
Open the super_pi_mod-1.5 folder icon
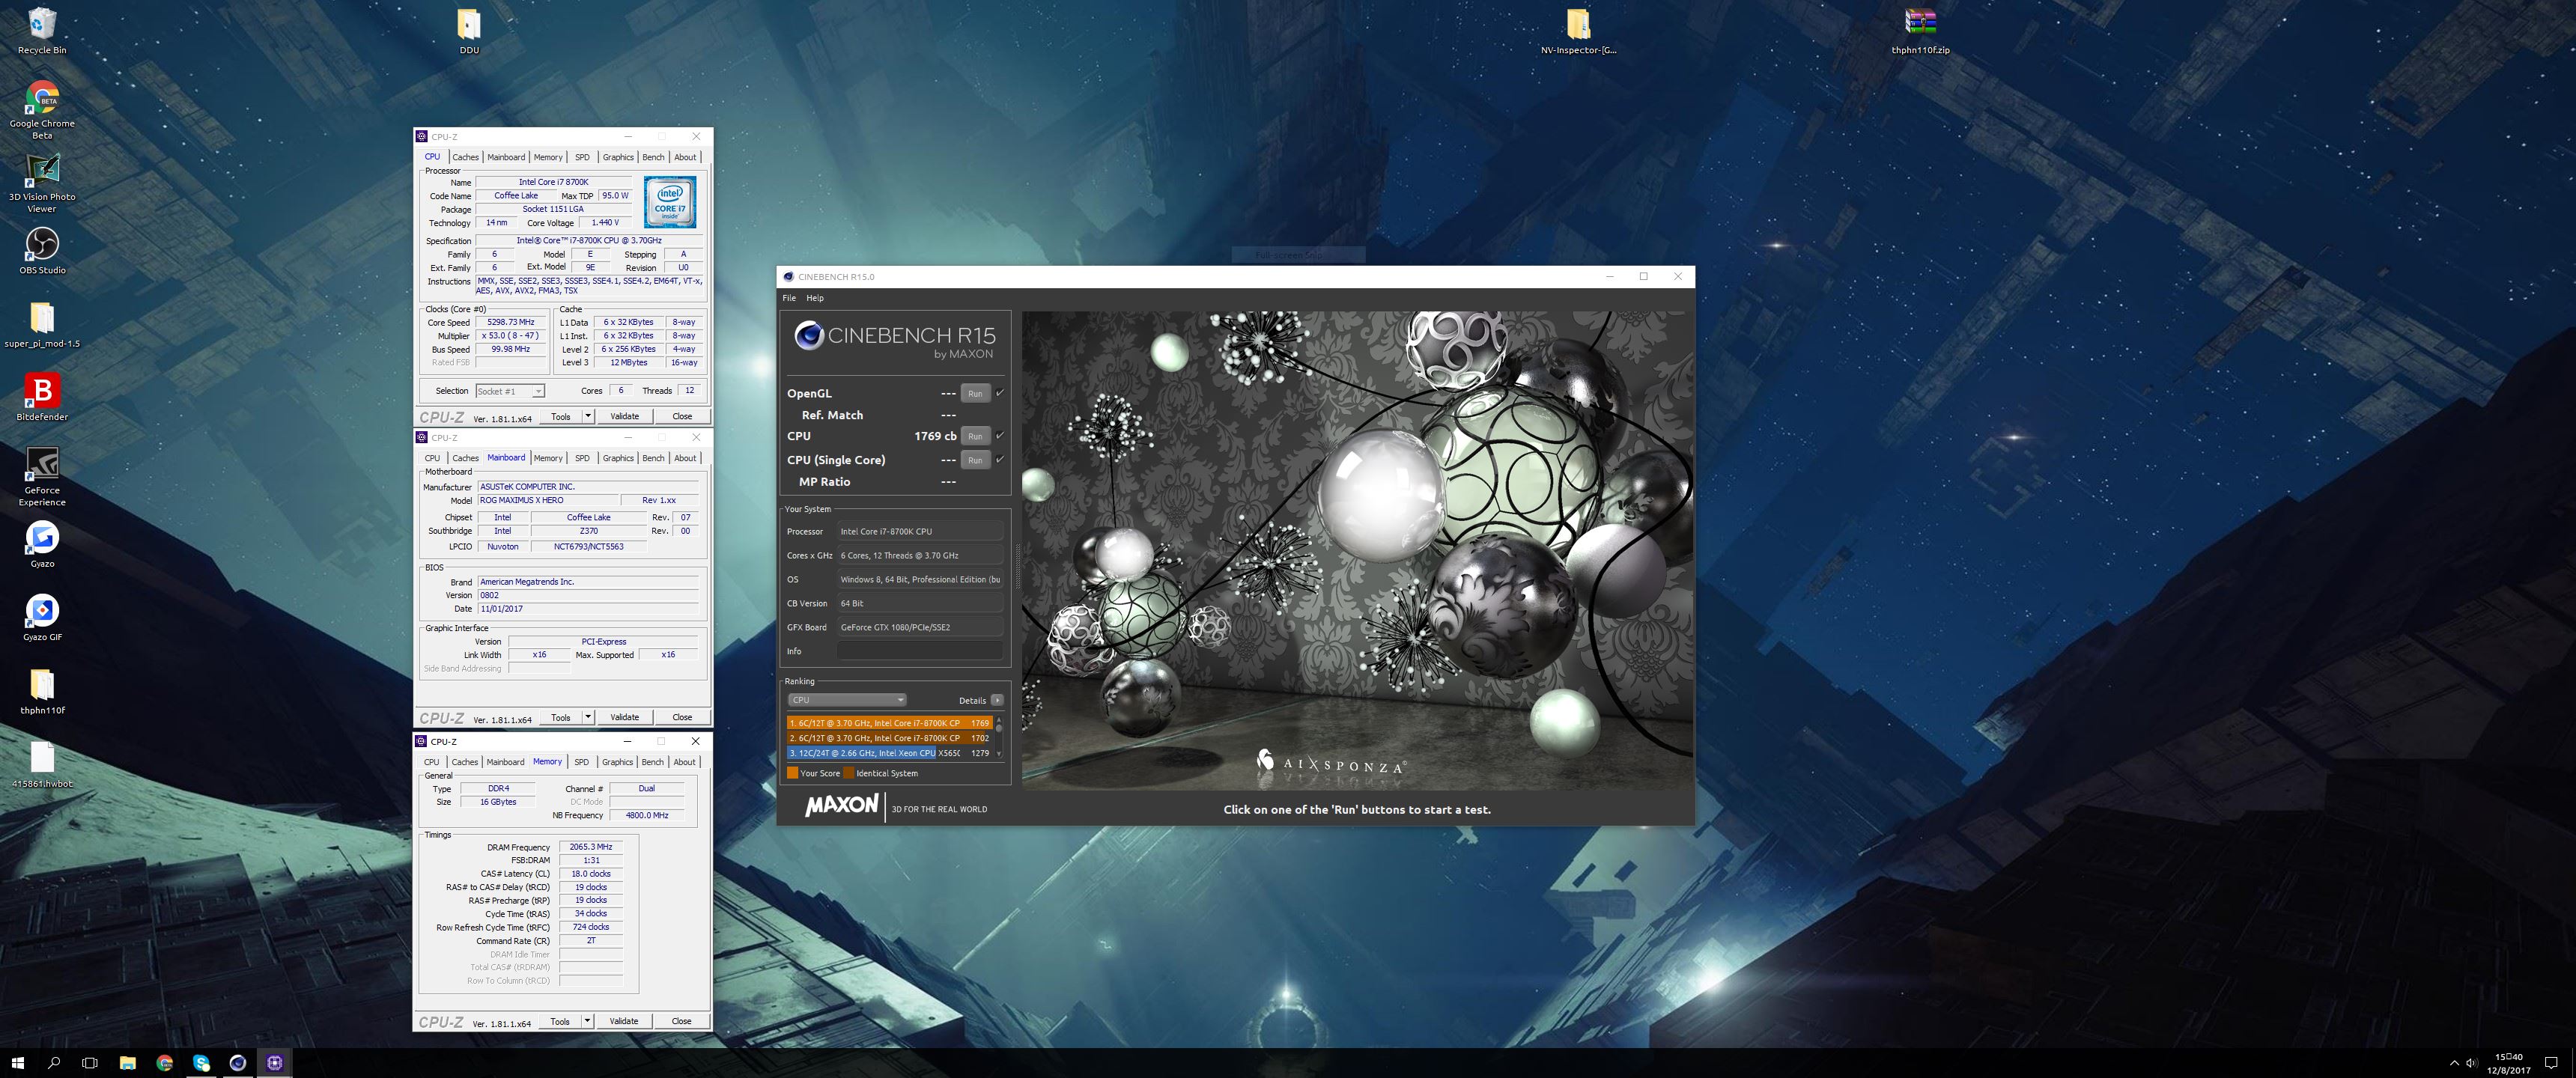[x=42, y=324]
